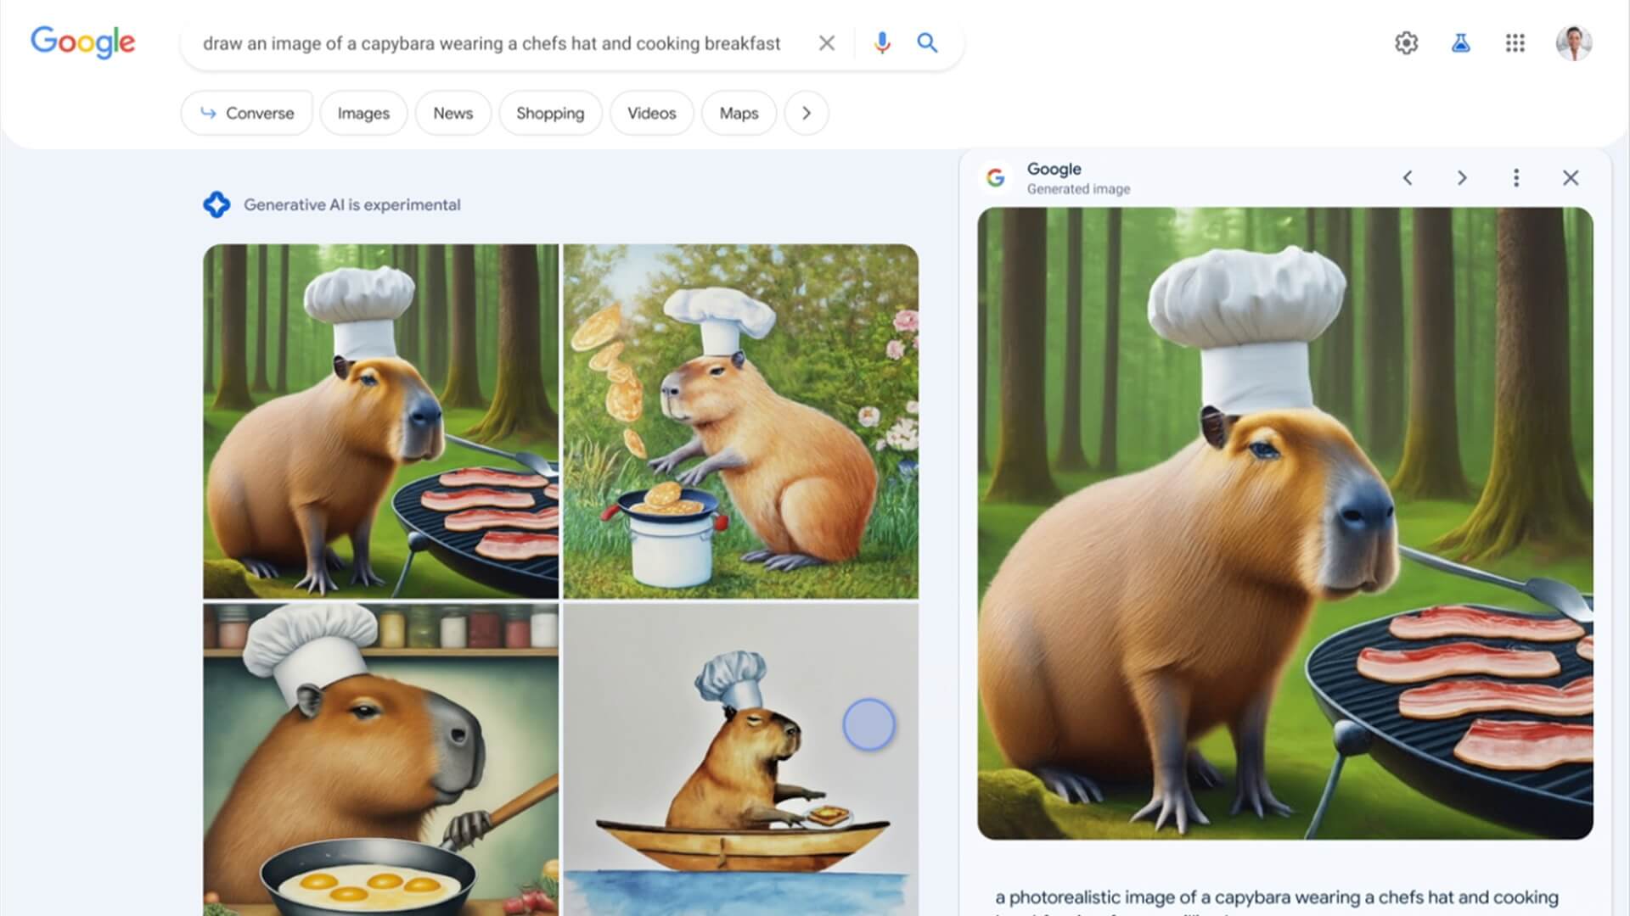The height and width of the screenshot is (916, 1630).
Task: Click the News tab item
Action: coord(452,112)
